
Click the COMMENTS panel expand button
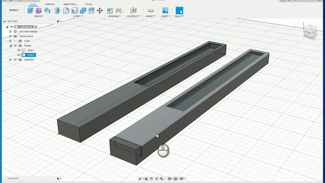tap(58, 179)
